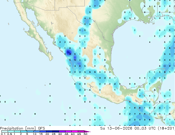
Task: Click the "11" value near Yucatan coast
Action: coord(165,66)
